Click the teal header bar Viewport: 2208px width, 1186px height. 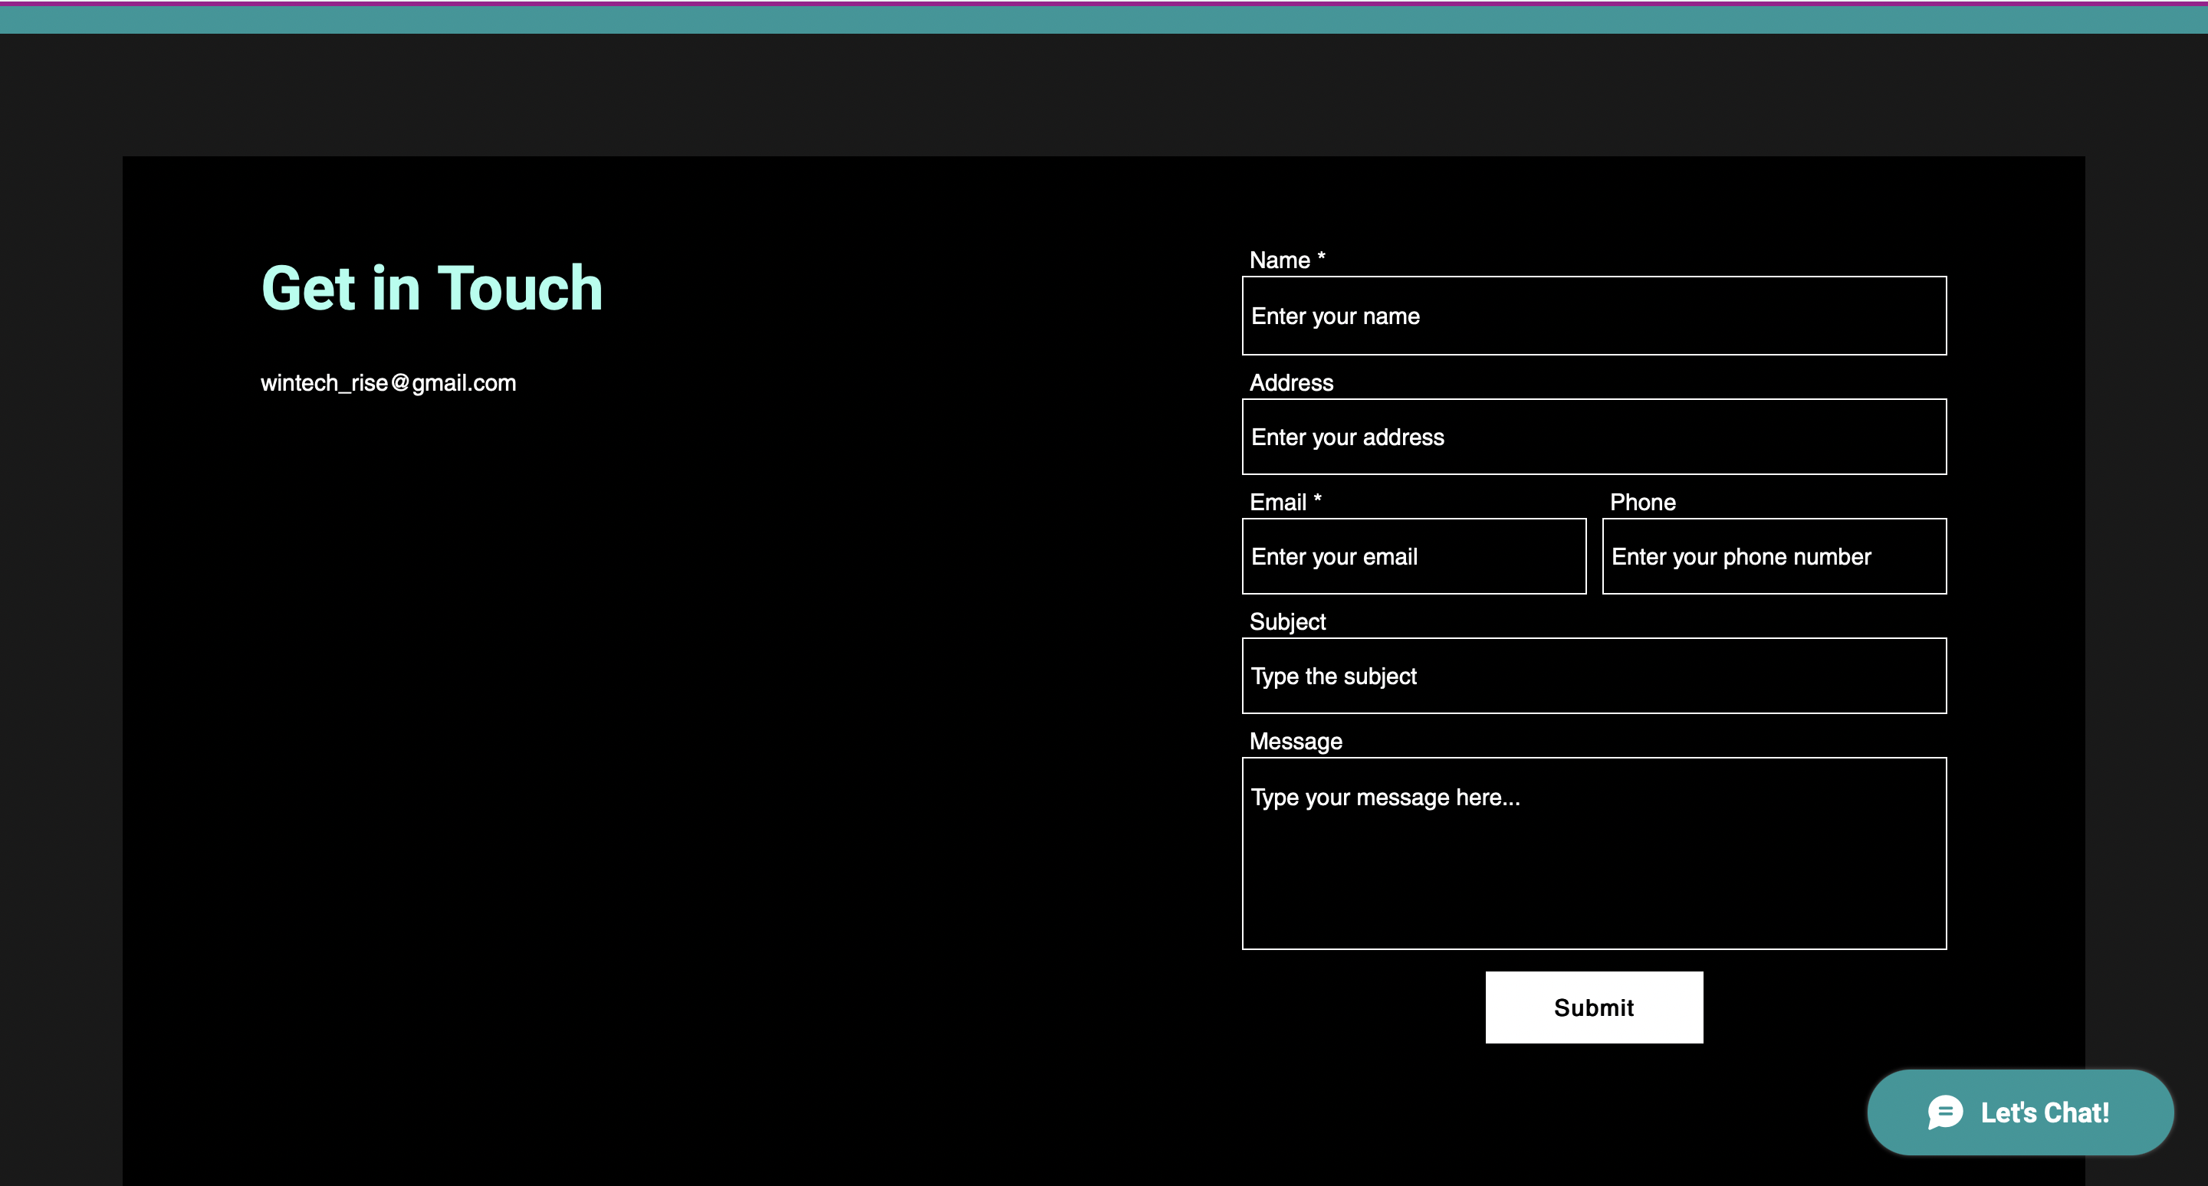(x=1104, y=19)
